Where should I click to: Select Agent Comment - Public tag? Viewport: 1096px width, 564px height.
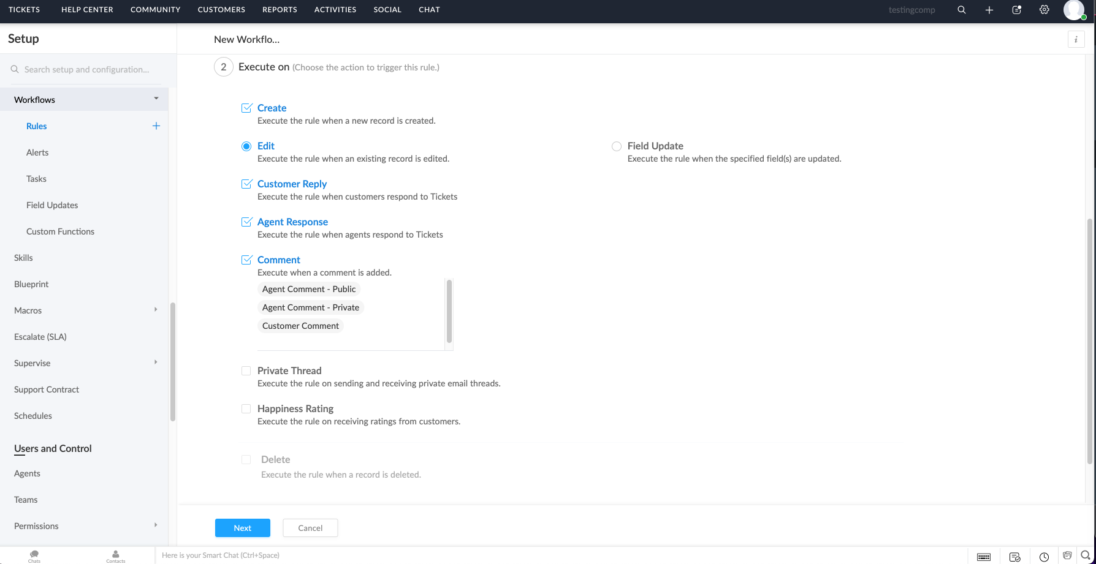coord(309,289)
